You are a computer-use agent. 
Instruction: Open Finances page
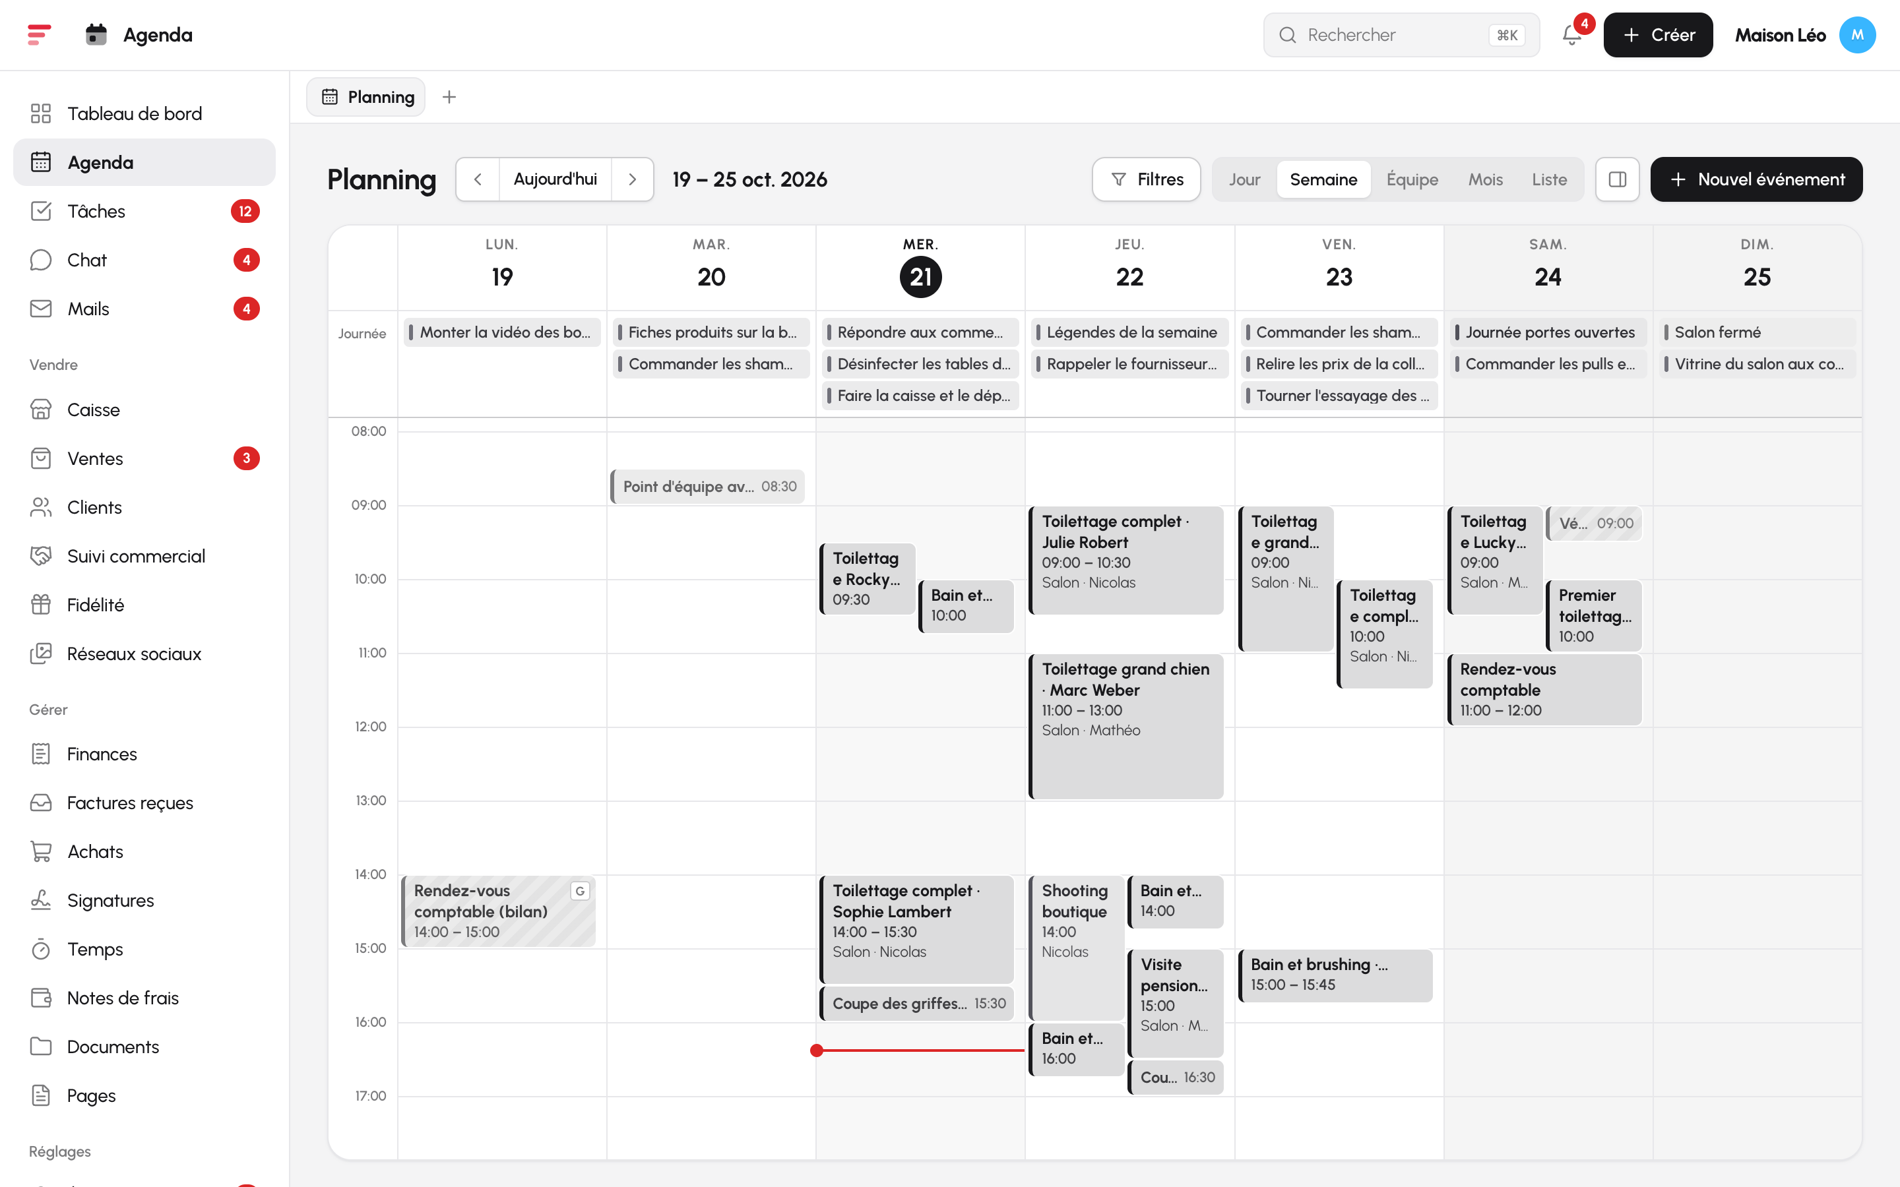(x=144, y=754)
